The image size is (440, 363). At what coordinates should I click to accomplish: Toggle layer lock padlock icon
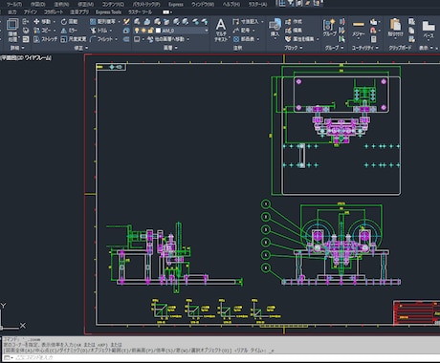pyautogui.click(x=150, y=31)
